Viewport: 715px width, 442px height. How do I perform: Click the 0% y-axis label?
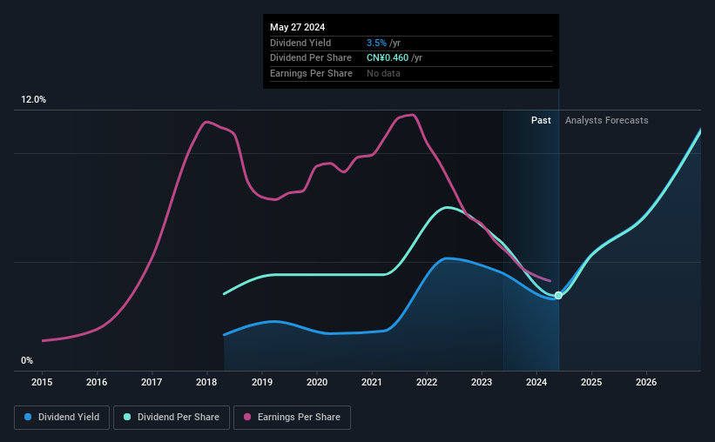(27, 360)
